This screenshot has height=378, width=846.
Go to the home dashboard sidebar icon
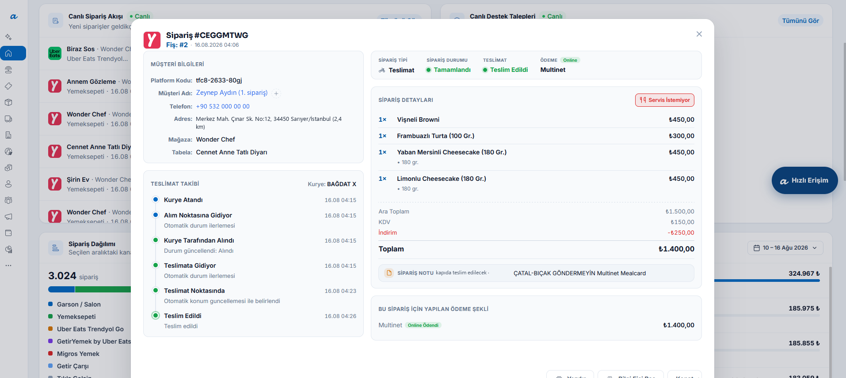click(x=8, y=53)
